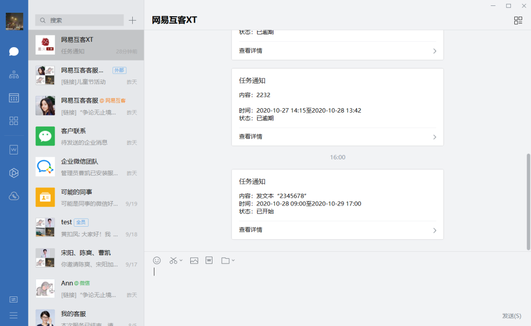
Task: Open the 网易互客客服 external group chat
Action: point(87,76)
